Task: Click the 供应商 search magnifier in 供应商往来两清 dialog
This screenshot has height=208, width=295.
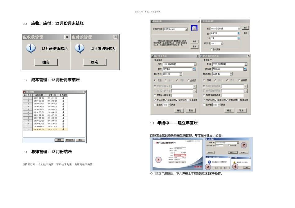Action: click(245, 69)
